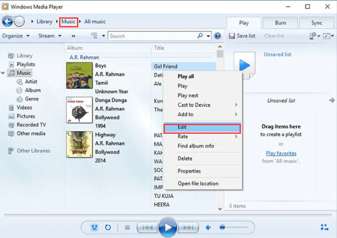The image size is (337, 238).
Task: Open the Organize dropdown menu
Action: tap(16, 36)
